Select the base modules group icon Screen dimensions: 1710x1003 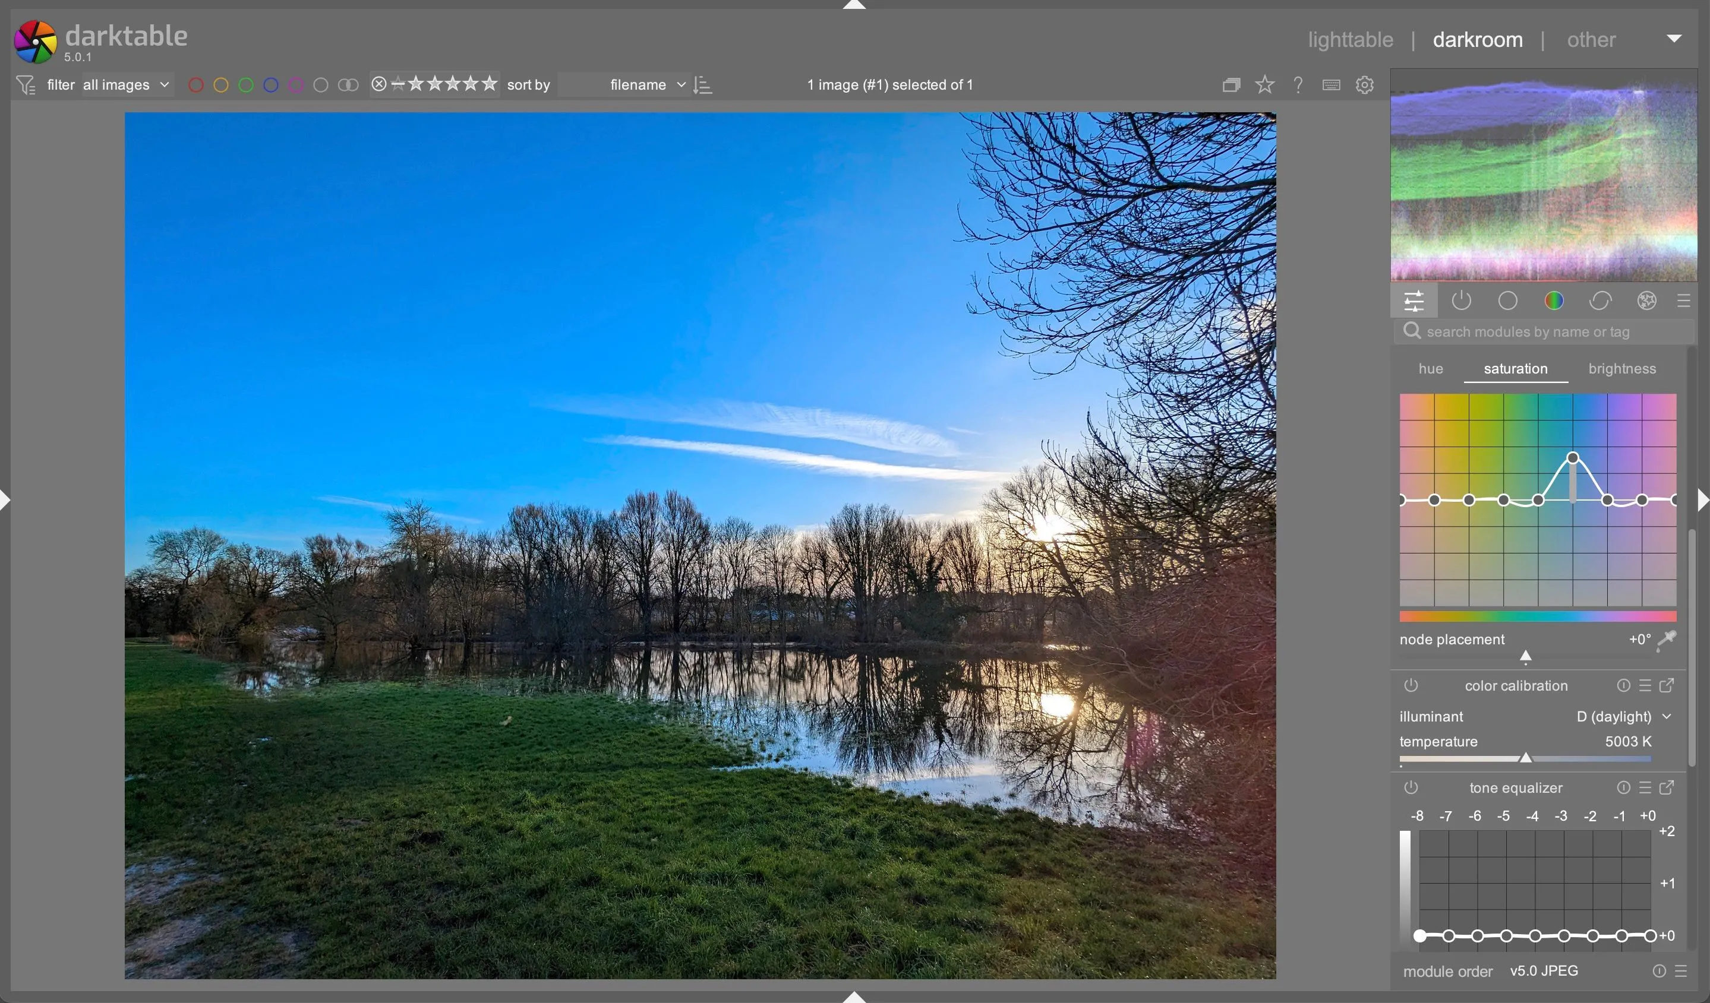click(1509, 300)
